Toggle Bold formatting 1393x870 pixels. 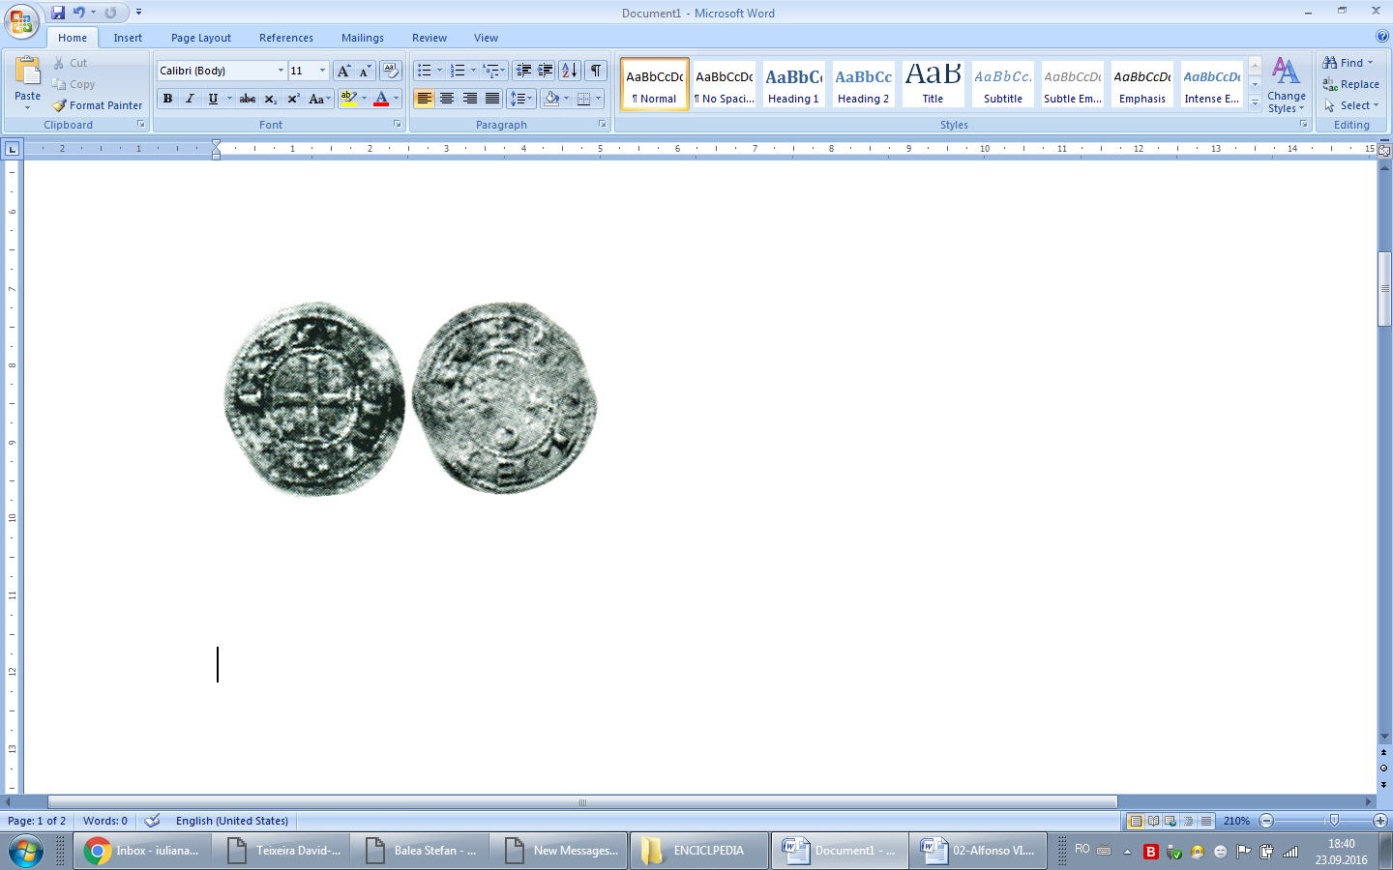tap(168, 99)
